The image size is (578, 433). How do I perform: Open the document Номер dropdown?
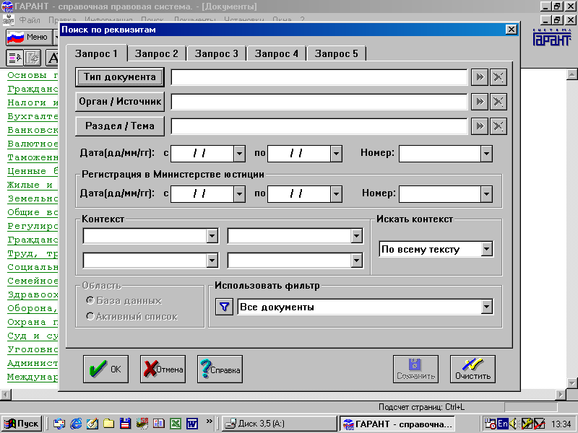point(486,154)
